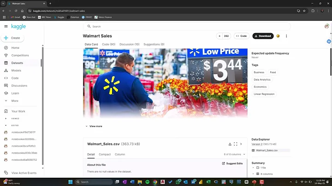The width and height of the screenshot is (332, 186).
Task: Bookmark this page with star icon
Action: 304,11
